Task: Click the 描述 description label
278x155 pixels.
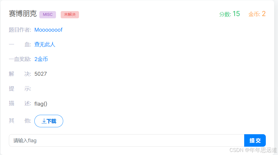Action: (20, 103)
